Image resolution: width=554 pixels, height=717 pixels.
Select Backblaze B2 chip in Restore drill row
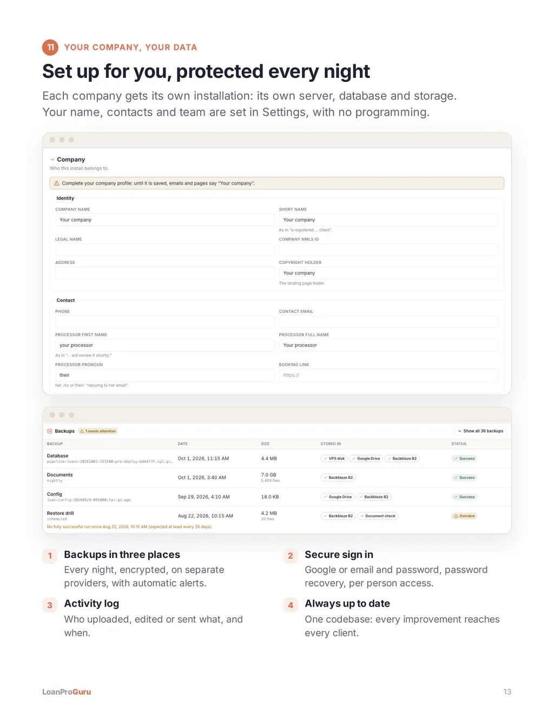(x=338, y=516)
